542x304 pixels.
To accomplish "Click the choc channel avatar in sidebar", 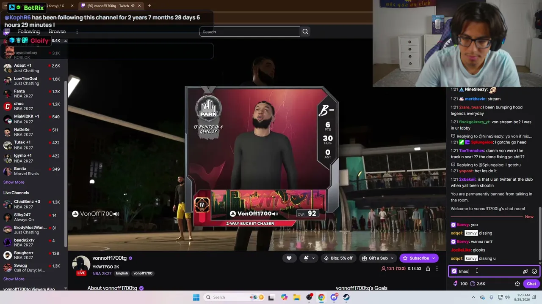I will (8, 106).
